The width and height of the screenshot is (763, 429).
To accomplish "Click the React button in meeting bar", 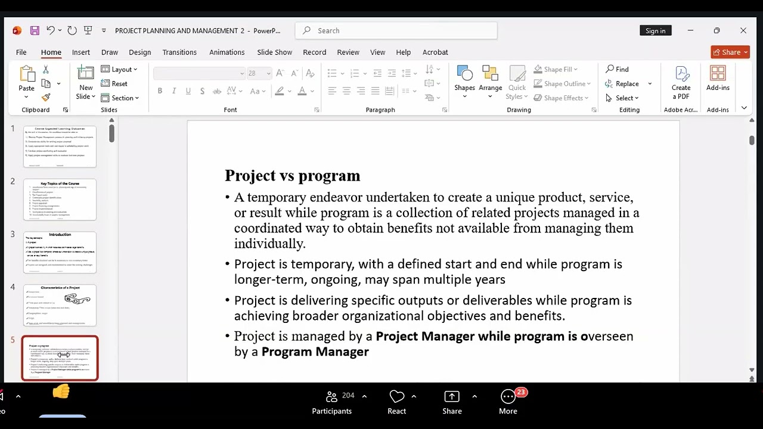I will coord(396,403).
